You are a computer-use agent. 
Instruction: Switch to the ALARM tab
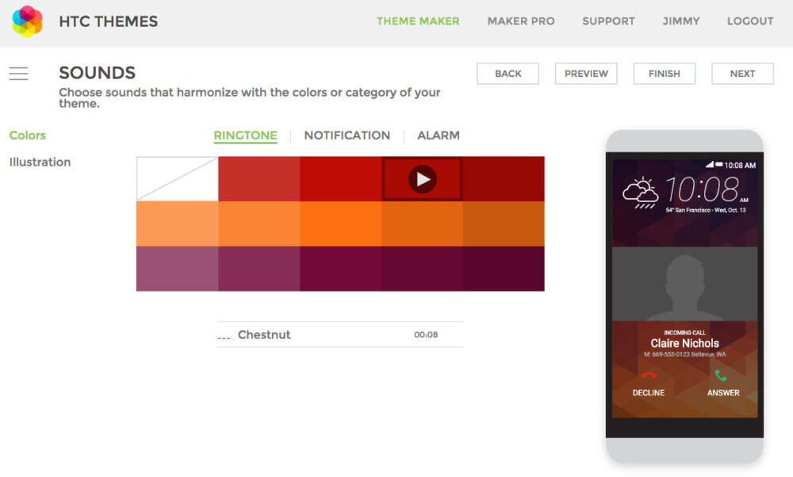click(439, 135)
